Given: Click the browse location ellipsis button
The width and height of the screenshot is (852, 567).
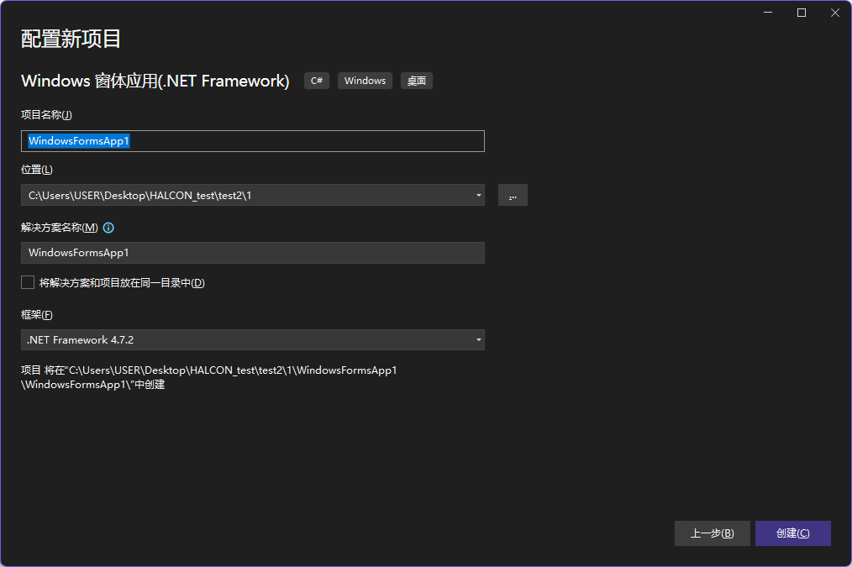Looking at the screenshot, I should pos(513,195).
